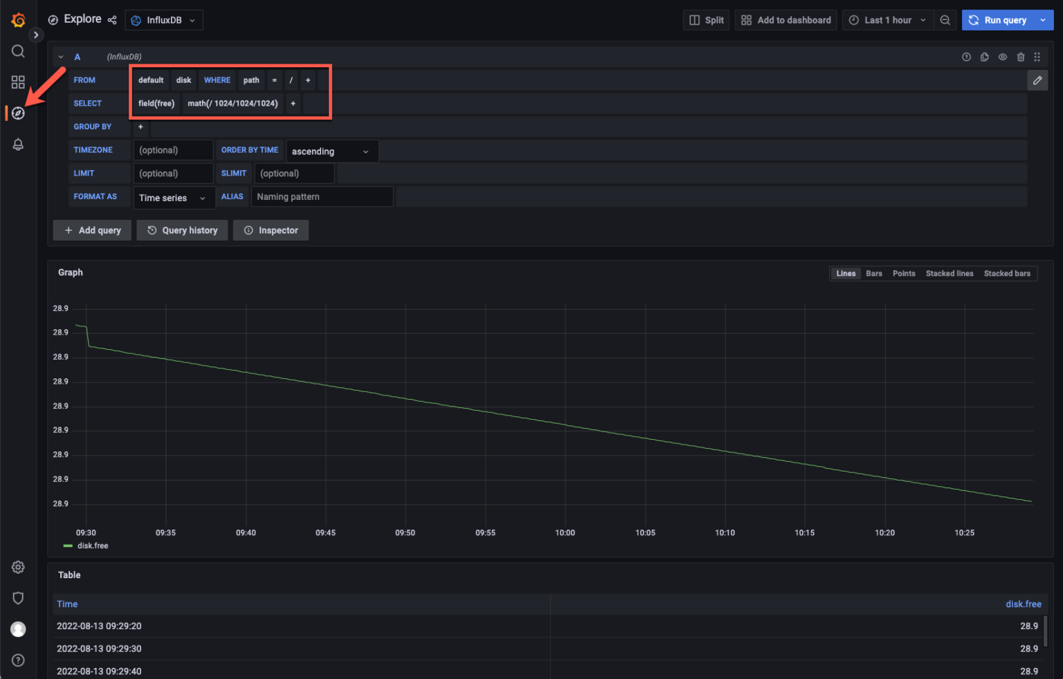Delete query A with the trash icon
The height and width of the screenshot is (679, 1063).
click(1021, 57)
